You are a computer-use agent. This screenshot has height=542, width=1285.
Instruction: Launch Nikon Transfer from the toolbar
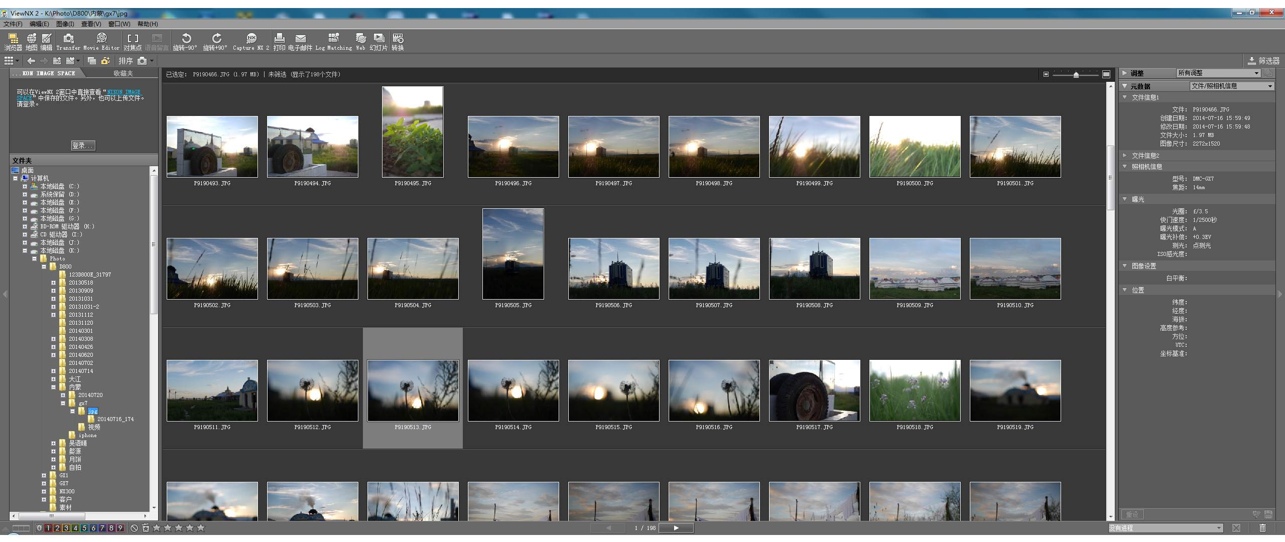[68, 42]
